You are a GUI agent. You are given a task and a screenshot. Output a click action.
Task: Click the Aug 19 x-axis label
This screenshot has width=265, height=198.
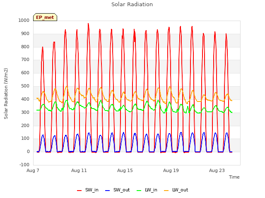171,170
